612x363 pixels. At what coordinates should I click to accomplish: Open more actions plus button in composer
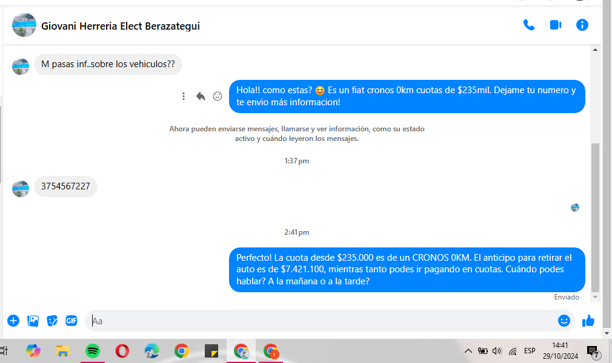coord(13,321)
